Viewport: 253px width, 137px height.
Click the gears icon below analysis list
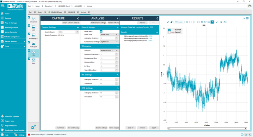coord(33,127)
